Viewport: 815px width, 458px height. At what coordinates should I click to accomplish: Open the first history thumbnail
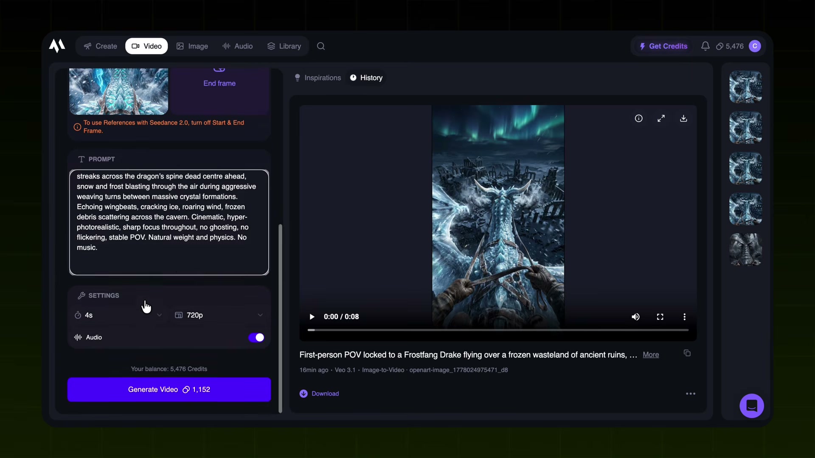(x=745, y=87)
